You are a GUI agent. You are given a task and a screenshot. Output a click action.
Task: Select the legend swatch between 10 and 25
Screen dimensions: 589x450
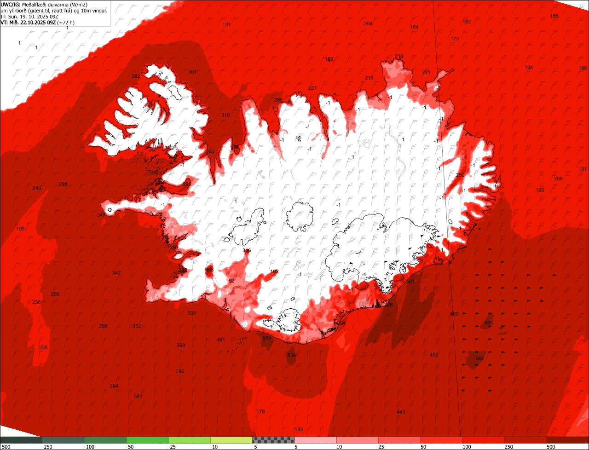pos(358,440)
